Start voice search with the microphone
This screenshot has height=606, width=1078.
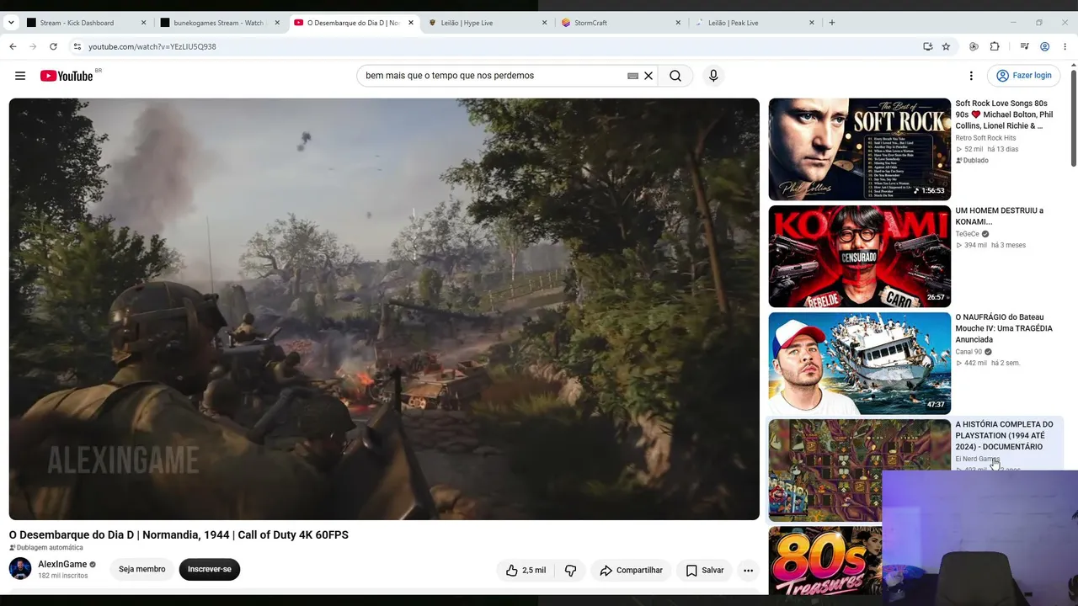click(x=713, y=76)
